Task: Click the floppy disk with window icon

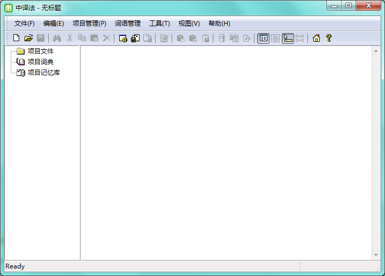Action: (135, 39)
